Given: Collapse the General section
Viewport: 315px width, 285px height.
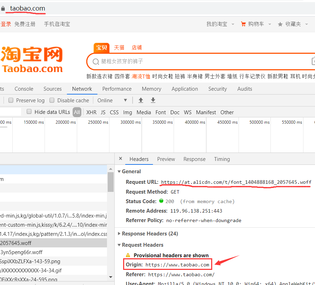Looking at the screenshot, I should 119,171.
